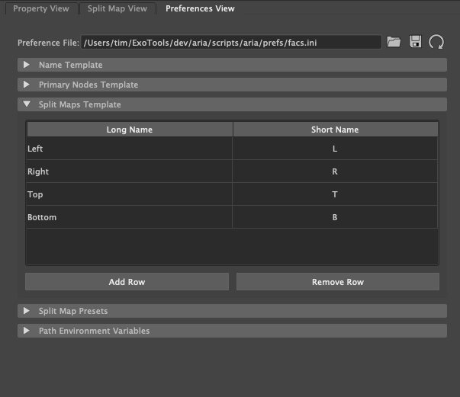Click the Remove Row button
This screenshot has height=397, width=460.
click(x=338, y=282)
